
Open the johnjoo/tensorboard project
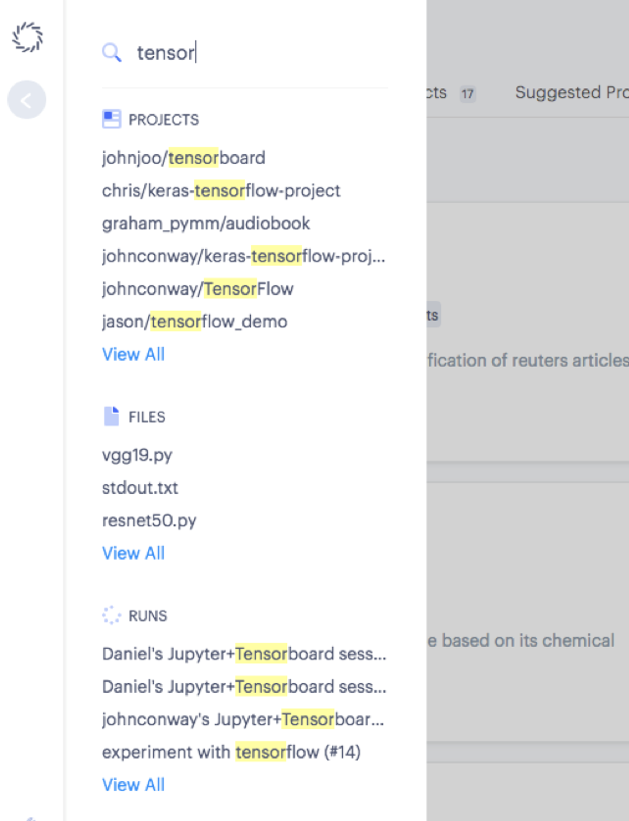183,158
